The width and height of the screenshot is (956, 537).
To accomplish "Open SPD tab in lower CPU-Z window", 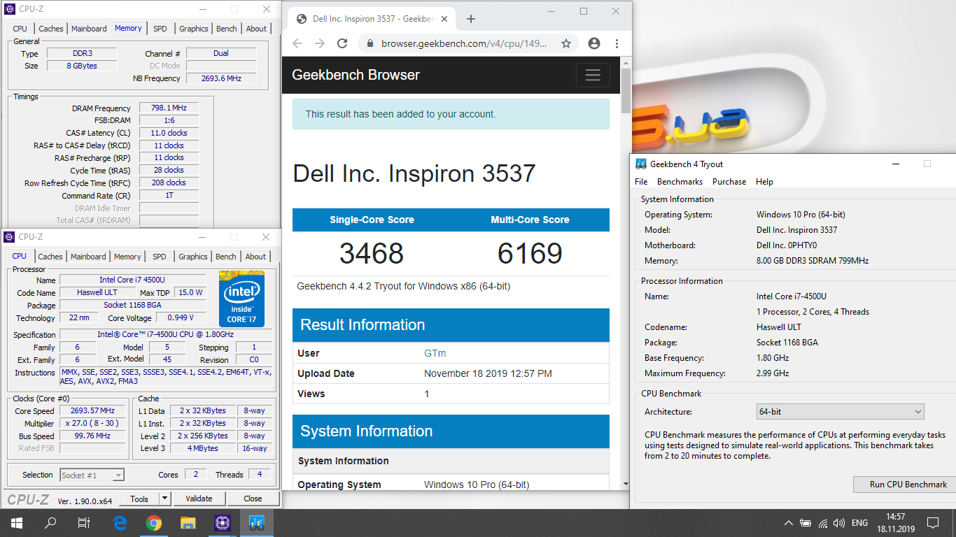I will click(160, 257).
